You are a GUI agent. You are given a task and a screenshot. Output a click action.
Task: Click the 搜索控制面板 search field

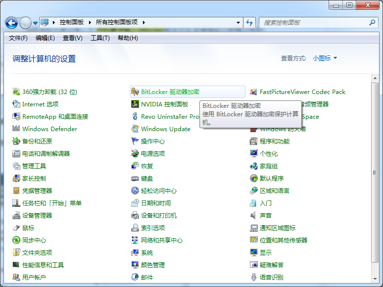click(x=314, y=23)
